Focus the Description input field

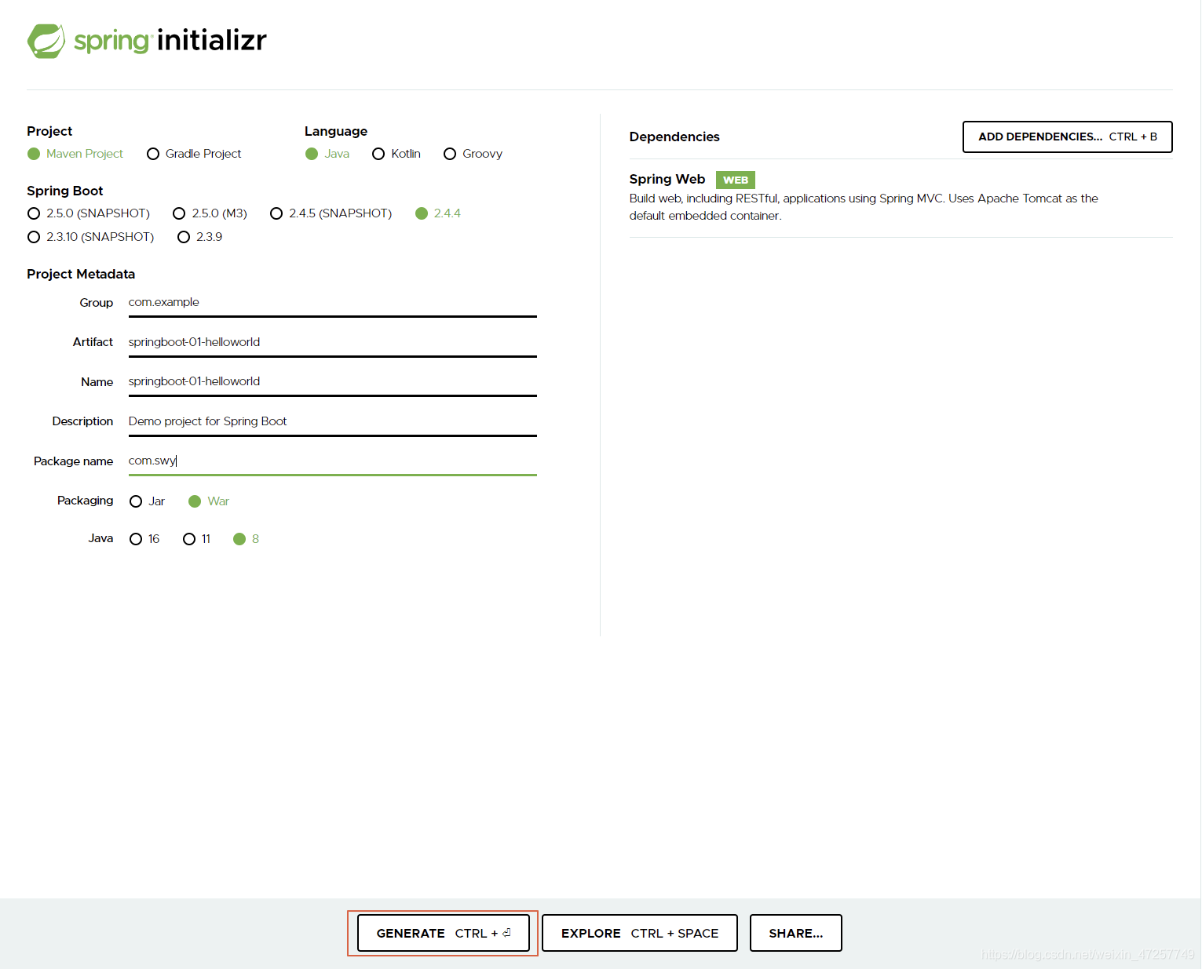pos(332,422)
